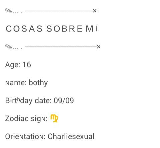
Task: Click the × at end of second divider
Action: [99, 47]
